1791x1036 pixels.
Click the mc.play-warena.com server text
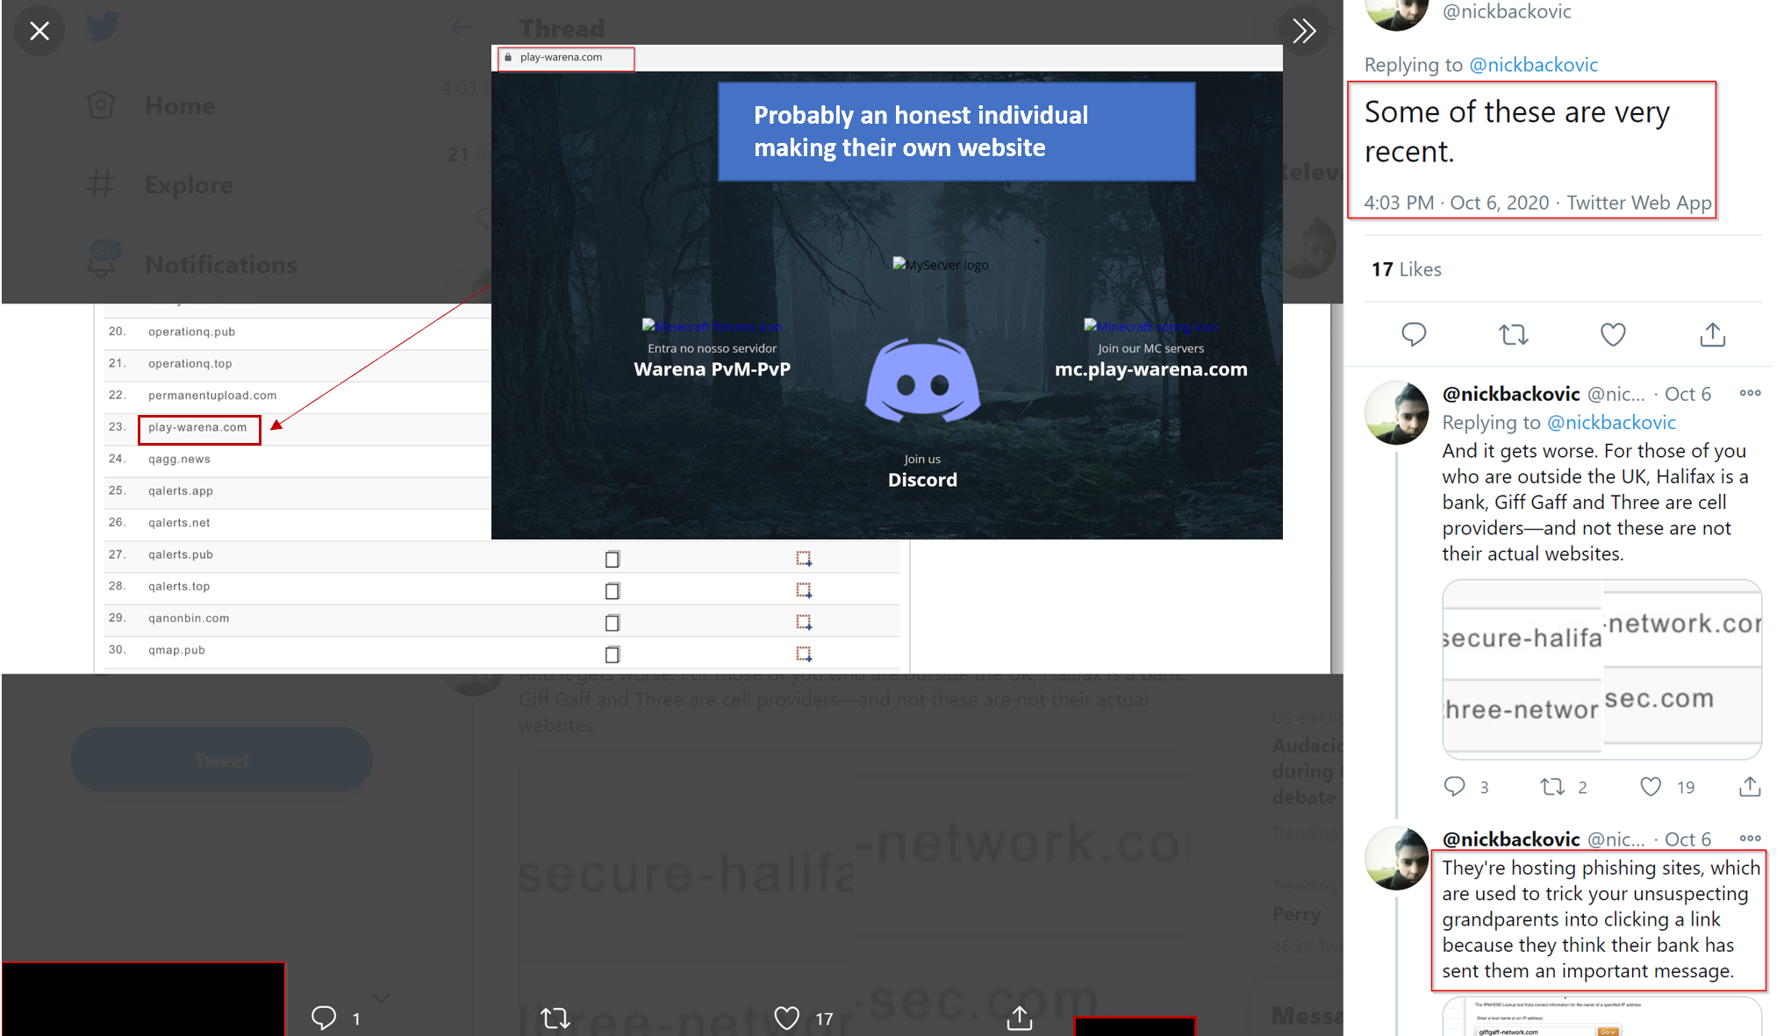(x=1150, y=369)
